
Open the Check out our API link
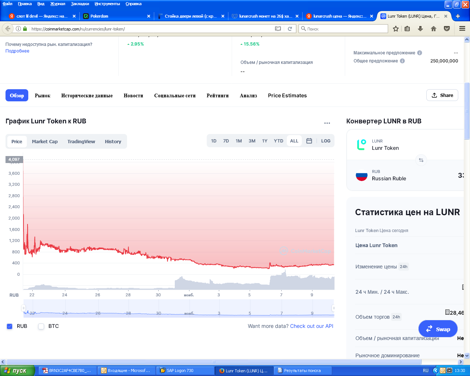tap(312, 326)
